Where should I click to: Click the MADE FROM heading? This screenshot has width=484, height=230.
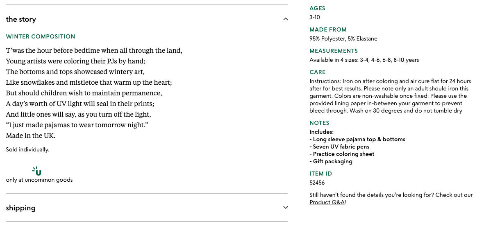328,29
